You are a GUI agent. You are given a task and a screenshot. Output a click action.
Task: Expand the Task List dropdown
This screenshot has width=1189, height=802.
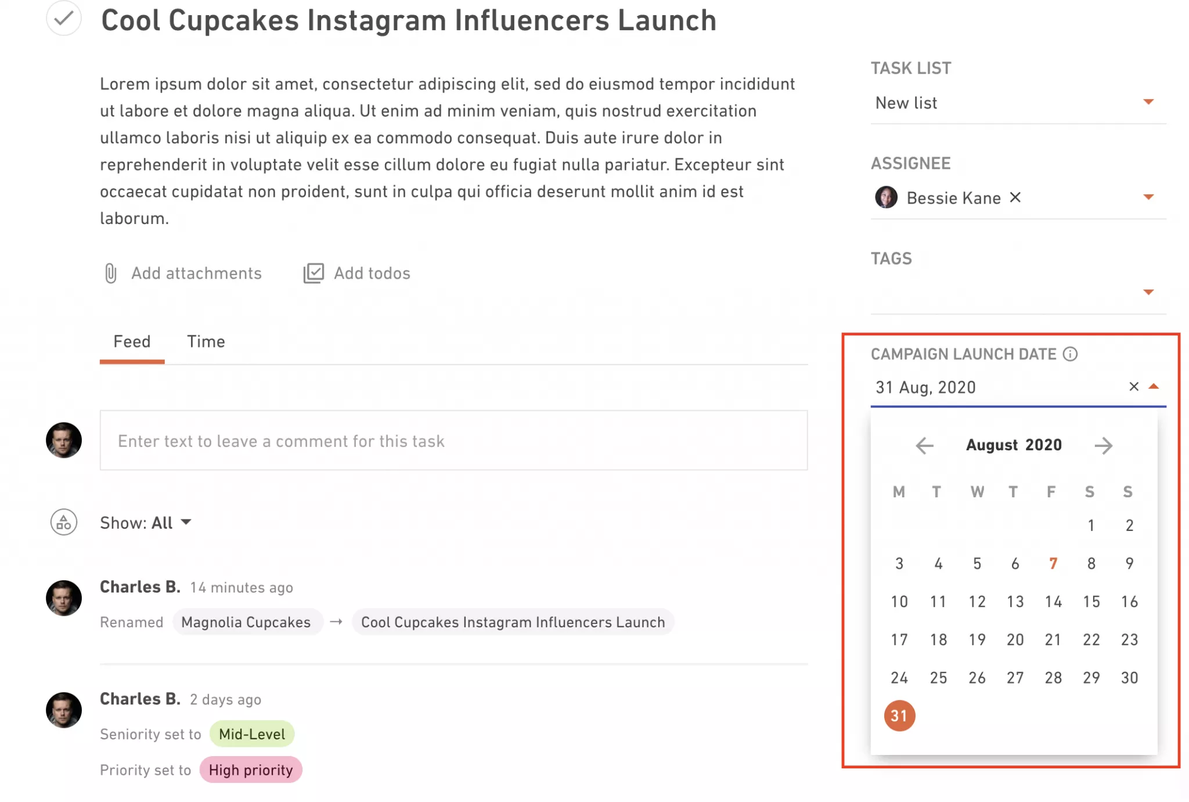click(1148, 102)
